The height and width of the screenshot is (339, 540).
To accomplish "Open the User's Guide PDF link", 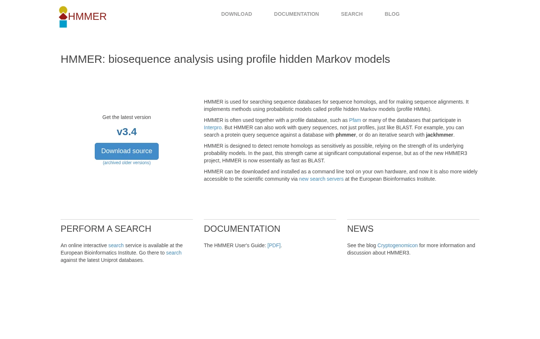I will pos(274,245).
